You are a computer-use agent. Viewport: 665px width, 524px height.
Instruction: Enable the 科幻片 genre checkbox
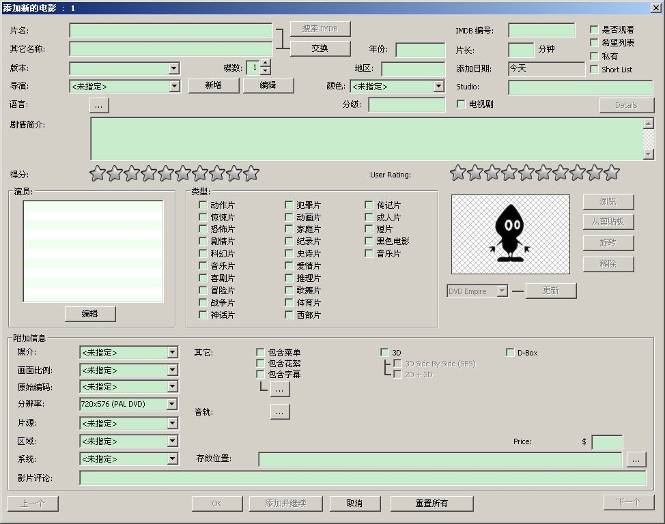[203, 254]
